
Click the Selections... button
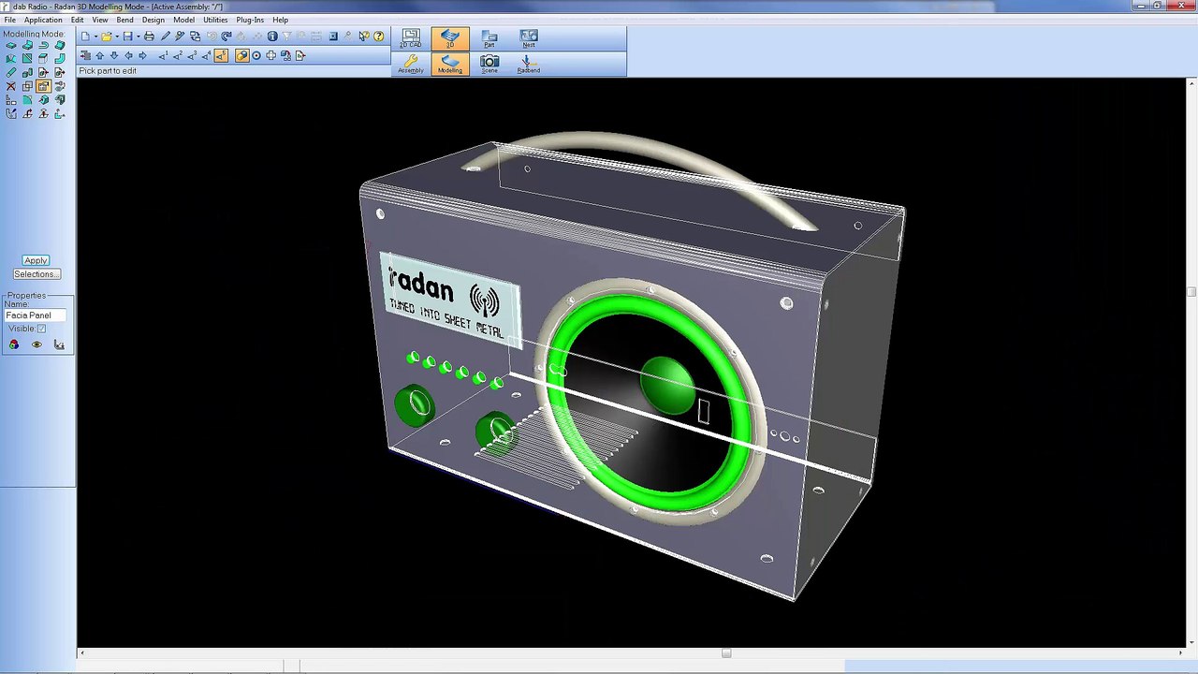36,274
